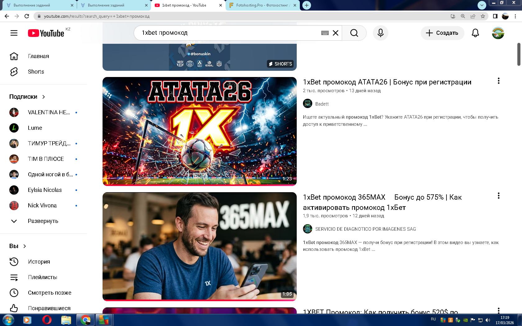Open the Вы section chevron
Image resolution: width=522 pixels, height=326 pixels.
coord(25,246)
